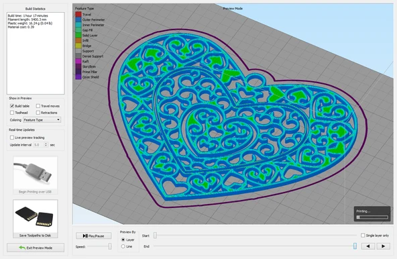Open the Coloring Feature Type dropdown
Viewport: 397px width, 259px height.
pos(42,120)
